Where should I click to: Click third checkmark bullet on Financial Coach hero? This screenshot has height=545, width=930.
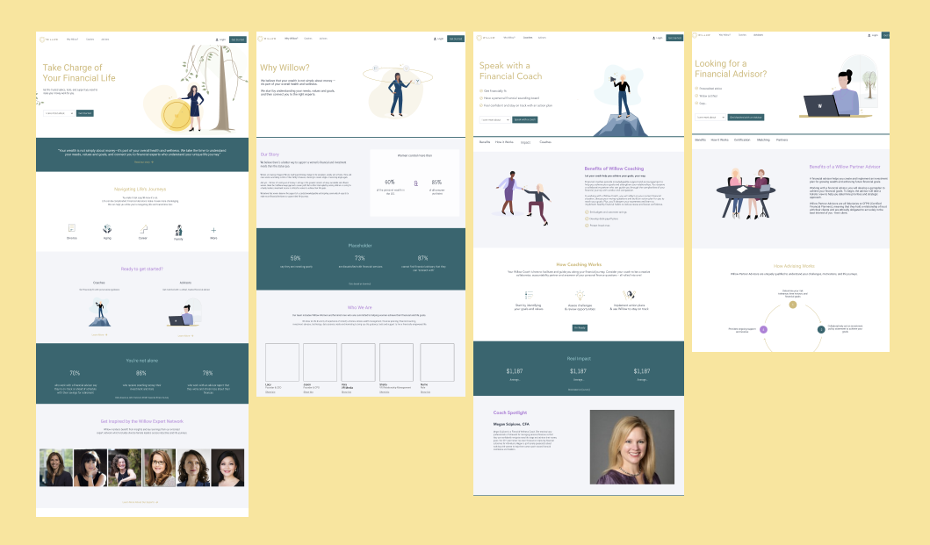[x=481, y=105]
